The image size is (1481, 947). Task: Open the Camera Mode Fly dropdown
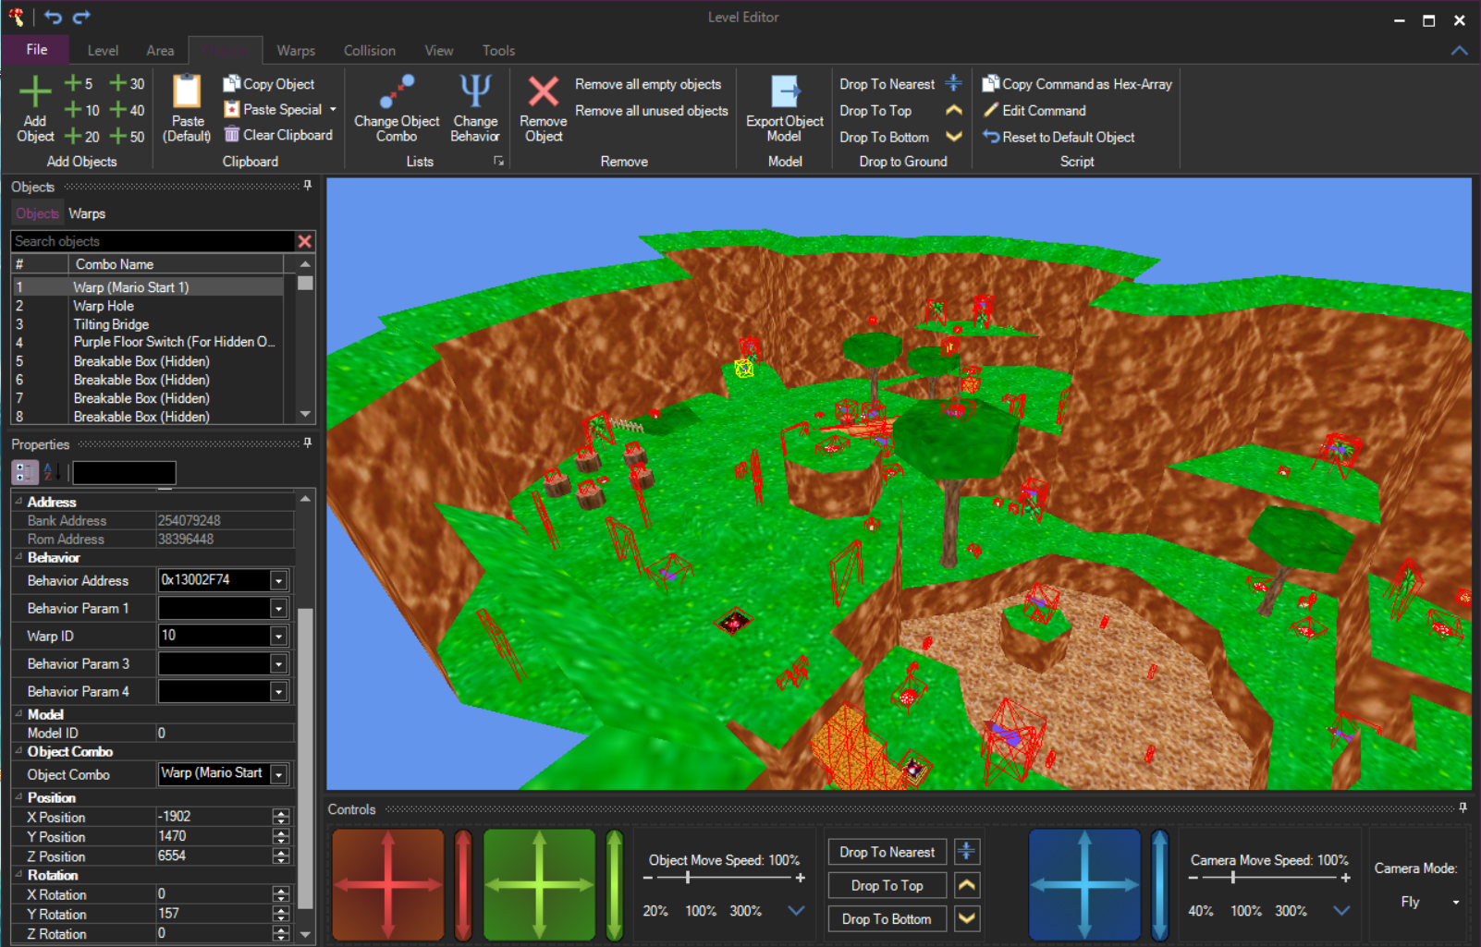(1456, 902)
